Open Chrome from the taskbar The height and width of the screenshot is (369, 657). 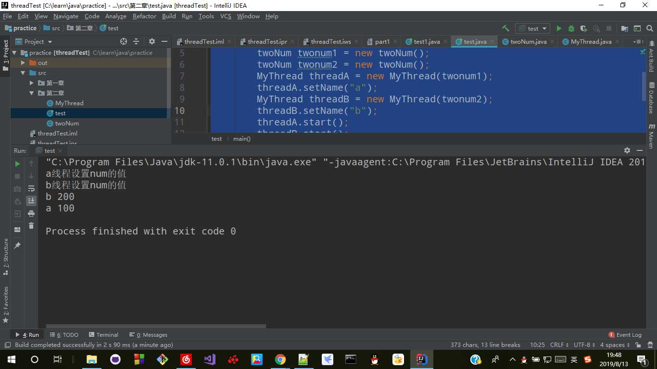[280, 359]
